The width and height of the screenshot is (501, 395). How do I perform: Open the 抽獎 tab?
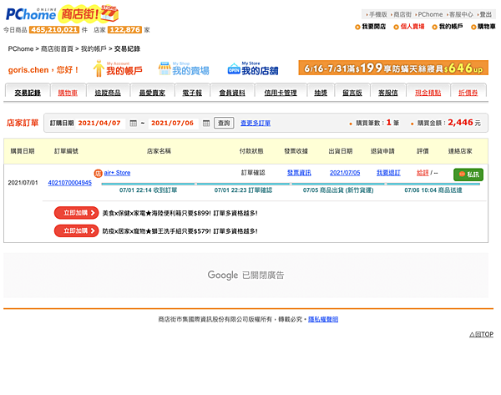point(321,93)
